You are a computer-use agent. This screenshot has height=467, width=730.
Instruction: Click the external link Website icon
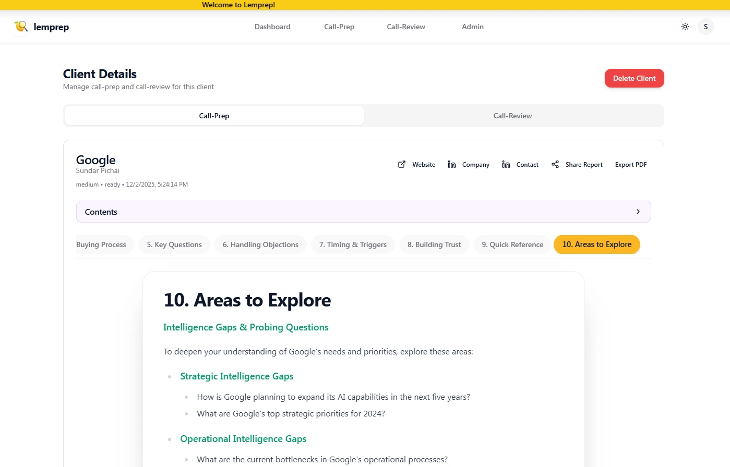(x=402, y=165)
